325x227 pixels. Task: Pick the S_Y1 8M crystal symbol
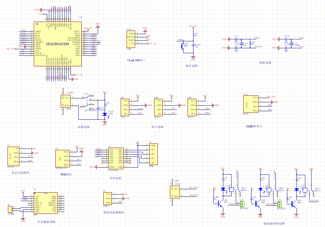[241, 44]
